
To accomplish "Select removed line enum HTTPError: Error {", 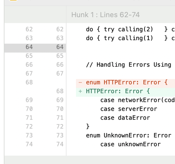I will (x=127, y=82).
